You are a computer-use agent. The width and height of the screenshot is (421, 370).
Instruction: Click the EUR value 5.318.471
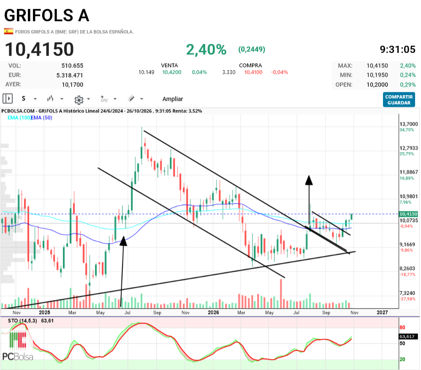pyautogui.click(x=70, y=75)
